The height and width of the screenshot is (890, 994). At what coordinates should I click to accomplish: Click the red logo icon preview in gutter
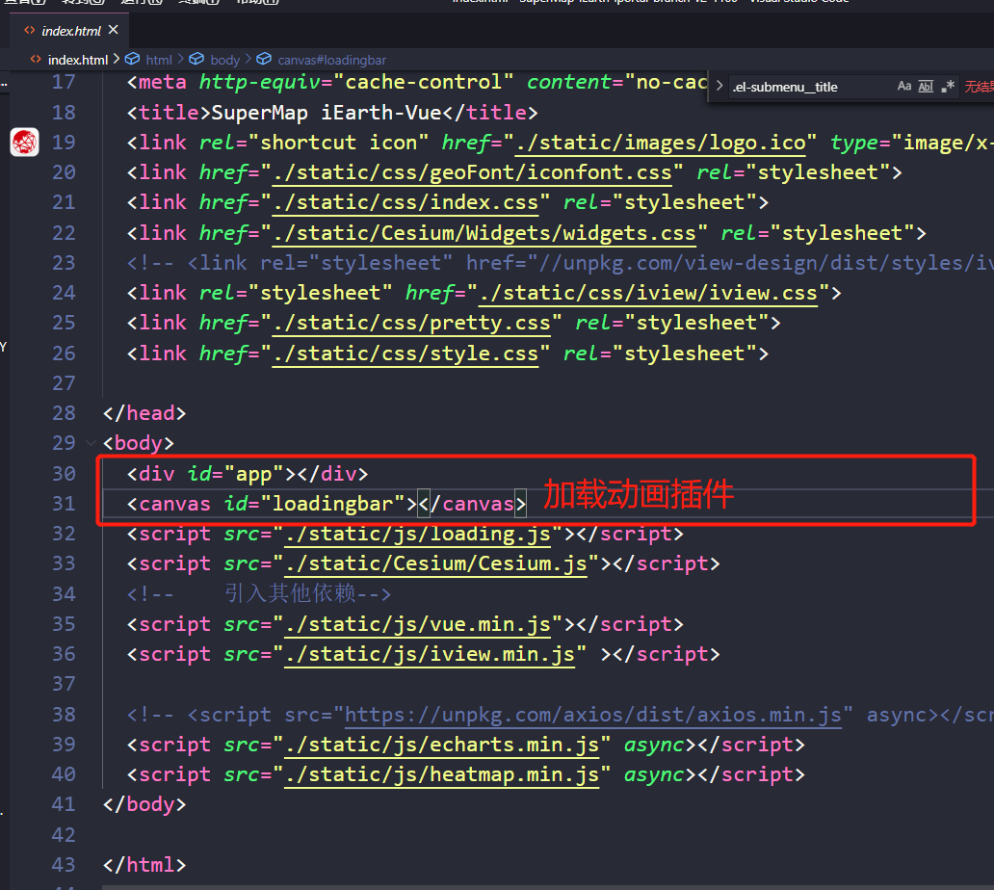coord(24,143)
